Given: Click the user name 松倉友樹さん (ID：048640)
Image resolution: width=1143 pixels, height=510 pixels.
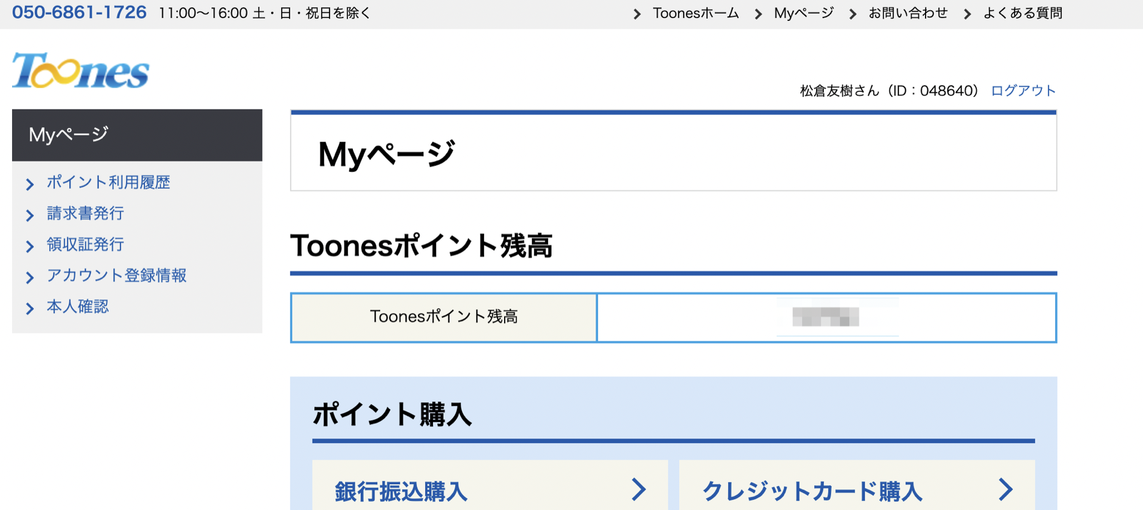Looking at the screenshot, I should click(x=889, y=91).
